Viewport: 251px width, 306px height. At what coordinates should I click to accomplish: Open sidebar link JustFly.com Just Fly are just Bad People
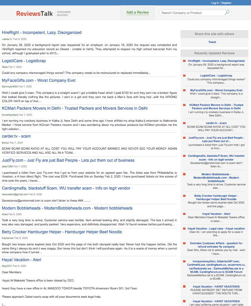(216, 139)
